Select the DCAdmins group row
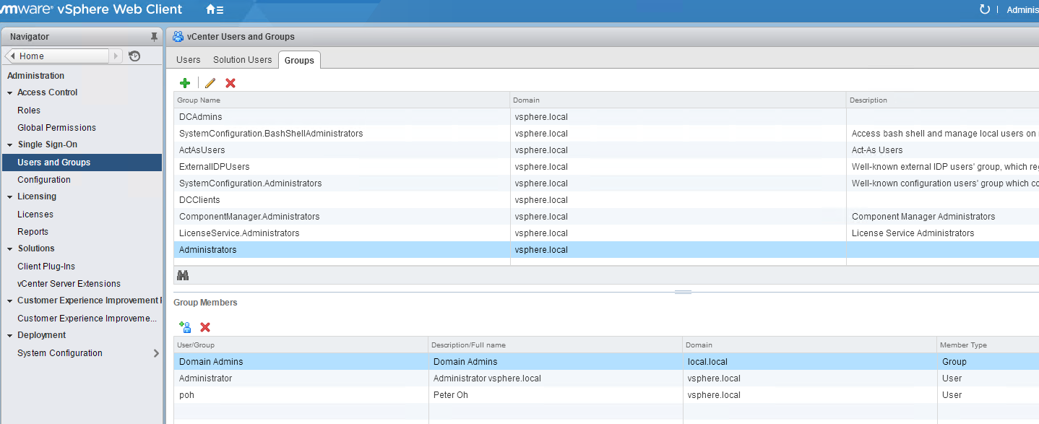1039x424 pixels. [606, 116]
